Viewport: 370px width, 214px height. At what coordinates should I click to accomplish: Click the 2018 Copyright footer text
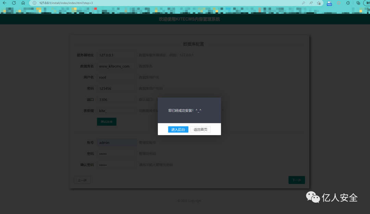[x=189, y=201]
